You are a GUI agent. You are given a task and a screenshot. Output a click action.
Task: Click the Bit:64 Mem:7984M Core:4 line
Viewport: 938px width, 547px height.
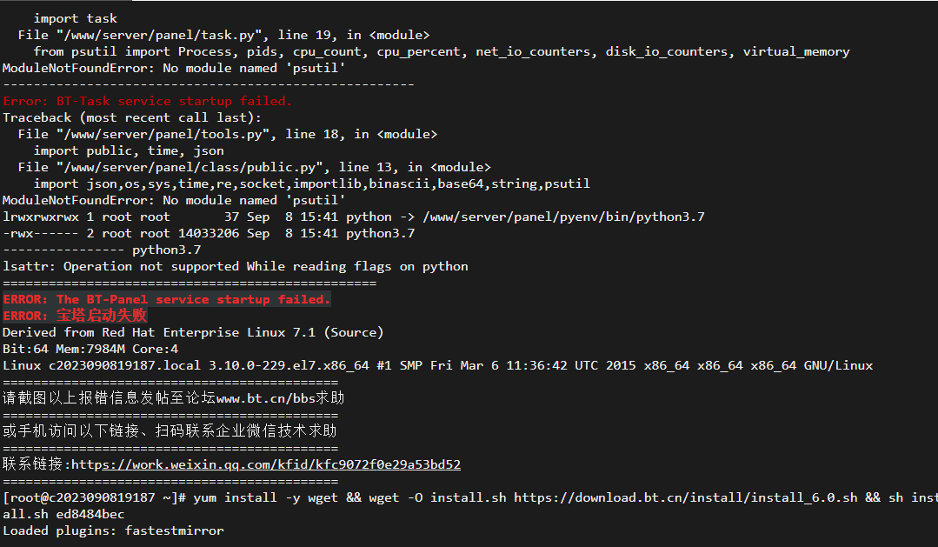click(x=90, y=349)
